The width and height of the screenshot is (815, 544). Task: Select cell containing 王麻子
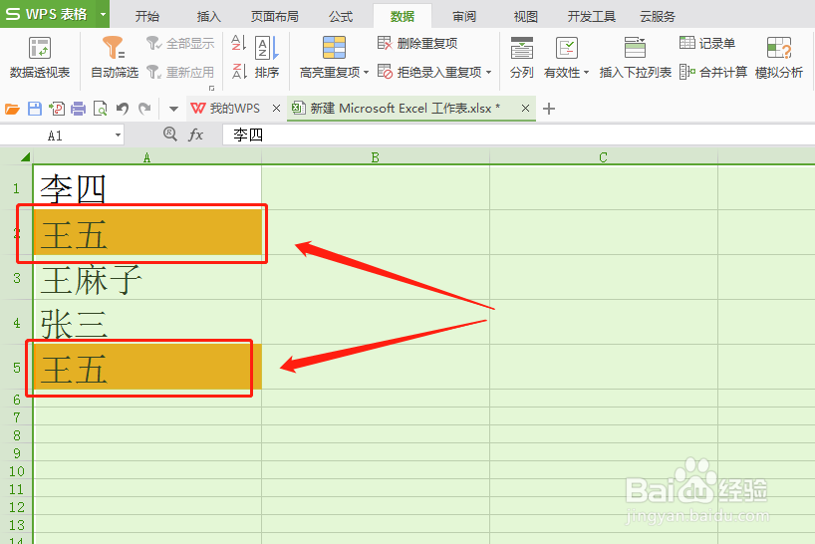(x=147, y=277)
